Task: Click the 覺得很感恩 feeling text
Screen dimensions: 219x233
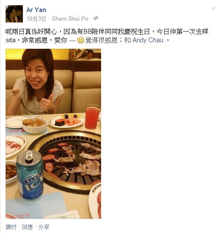Action: tap(102, 40)
